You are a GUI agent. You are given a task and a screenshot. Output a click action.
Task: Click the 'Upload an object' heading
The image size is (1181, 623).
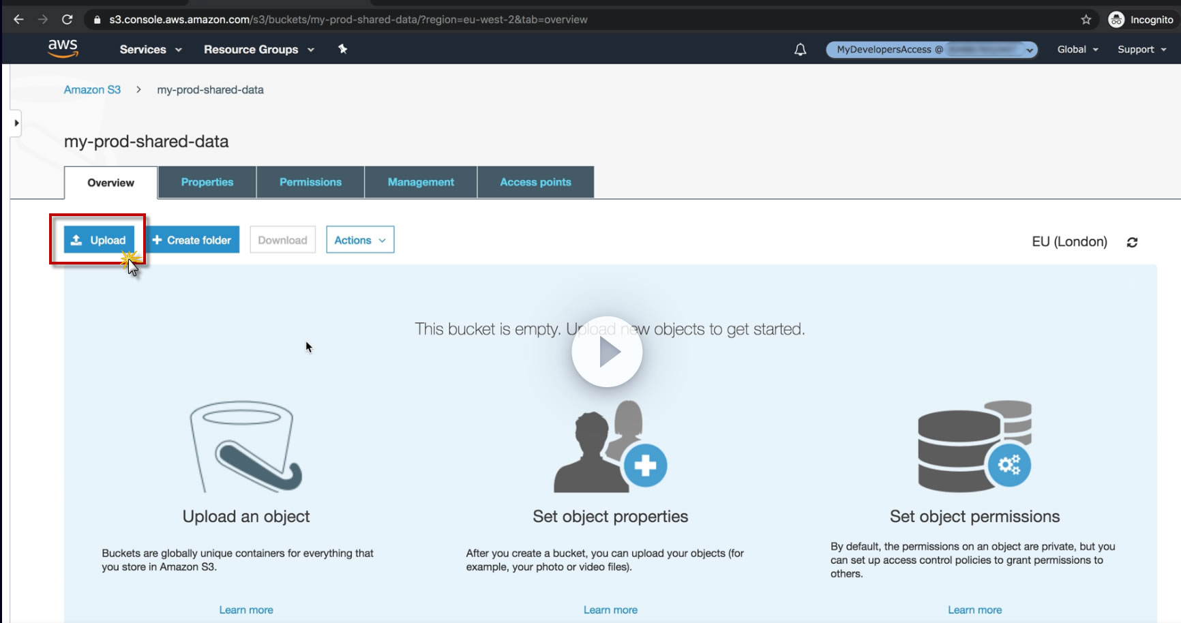coord(246,517)
